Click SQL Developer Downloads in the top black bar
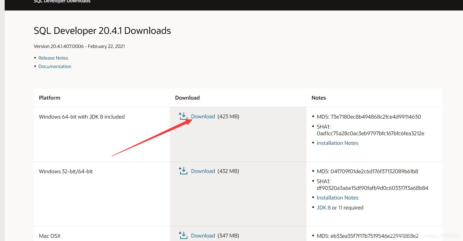 (x=62, y=1)
